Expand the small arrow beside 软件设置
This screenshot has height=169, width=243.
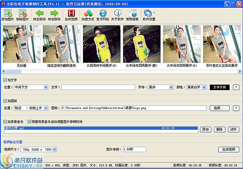click(x=154, y=13)
